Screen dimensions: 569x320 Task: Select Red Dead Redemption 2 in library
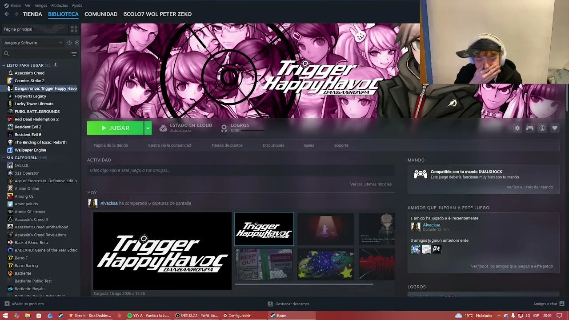(36, 119)
